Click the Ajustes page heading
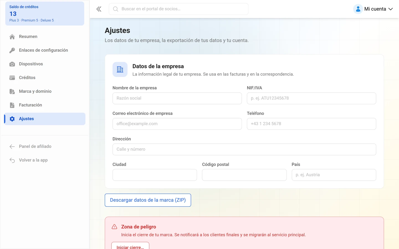Screen dimensions: 399x249 point(117,30)
